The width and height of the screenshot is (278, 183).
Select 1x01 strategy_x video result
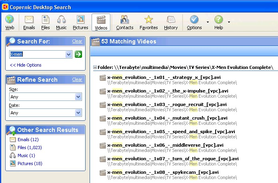pos(164,77)
